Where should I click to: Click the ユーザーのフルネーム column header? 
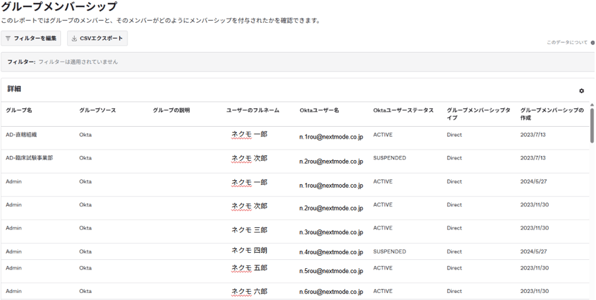pyautogui.click(x=253, y=110)
